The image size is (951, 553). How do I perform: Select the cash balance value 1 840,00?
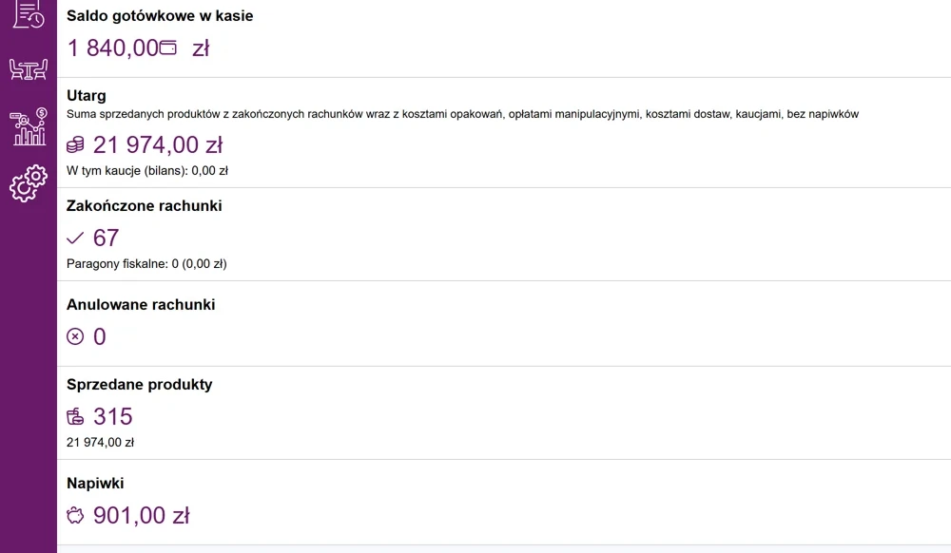coord(113,48)
